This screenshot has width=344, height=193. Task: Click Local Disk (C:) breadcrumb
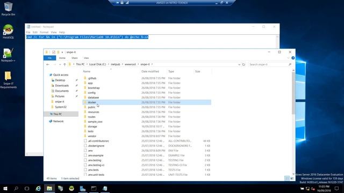click(x=97, y=64)
